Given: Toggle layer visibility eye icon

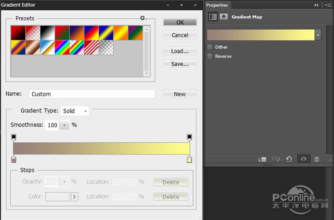Looking at the screenshot, I should pos(303,159).
